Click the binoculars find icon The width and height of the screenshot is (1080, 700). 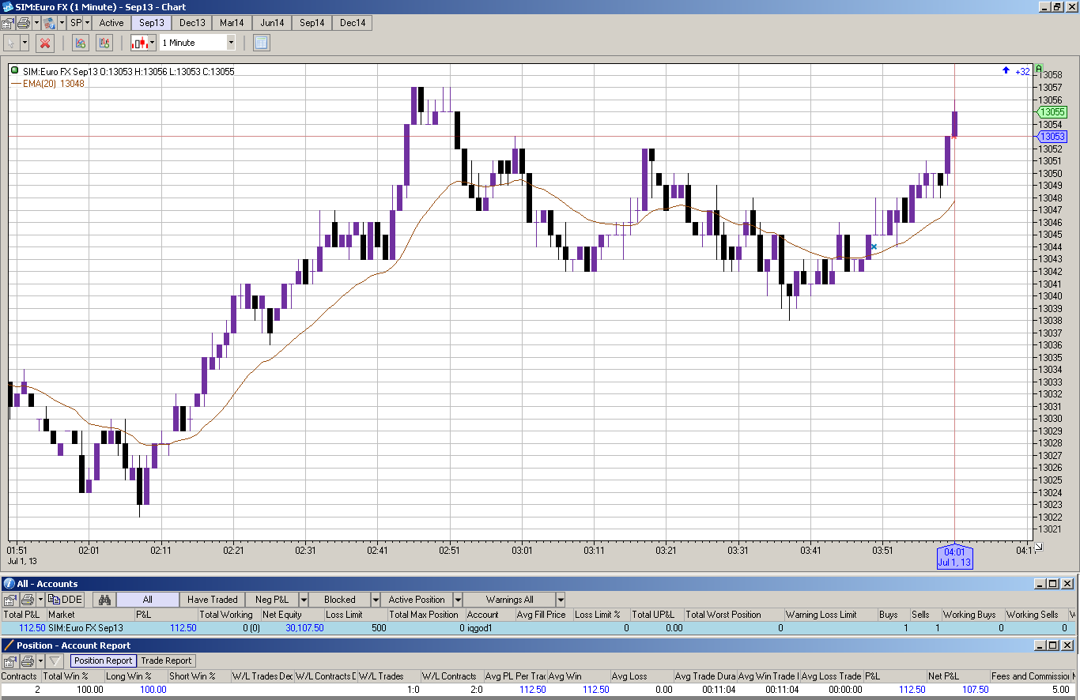click(x=104, y=600)
